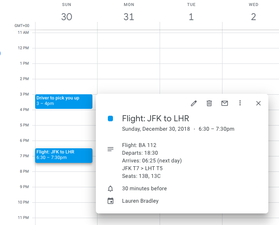This screenshot has width=279, height=225.
Task: Click the notification bell icon
Action: 110,189
